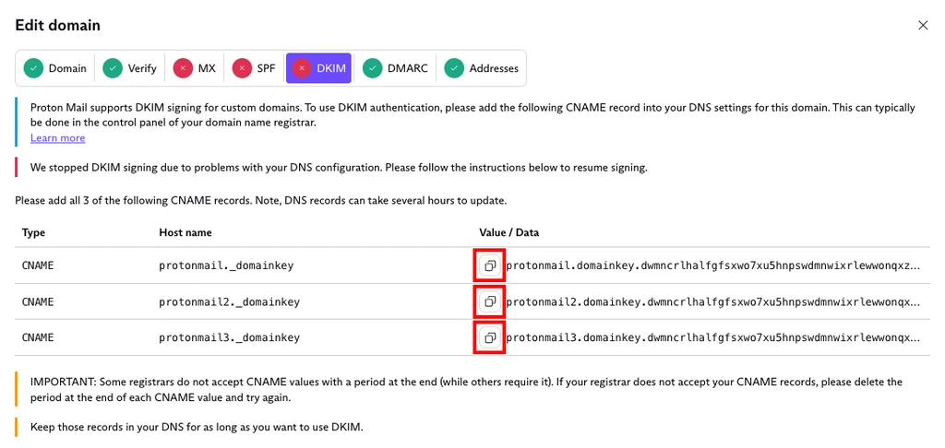Select the protonmail._domainkey host name text

pyautogui.click(x=226, y=265)
